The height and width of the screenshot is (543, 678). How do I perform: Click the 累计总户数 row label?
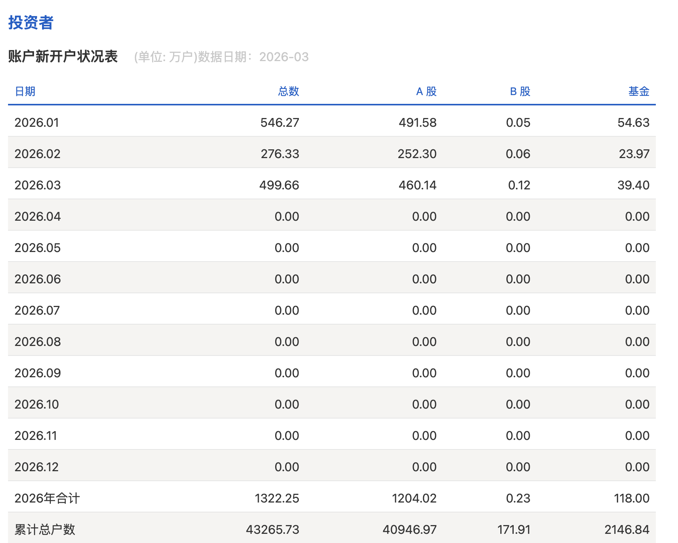[45, 530]
